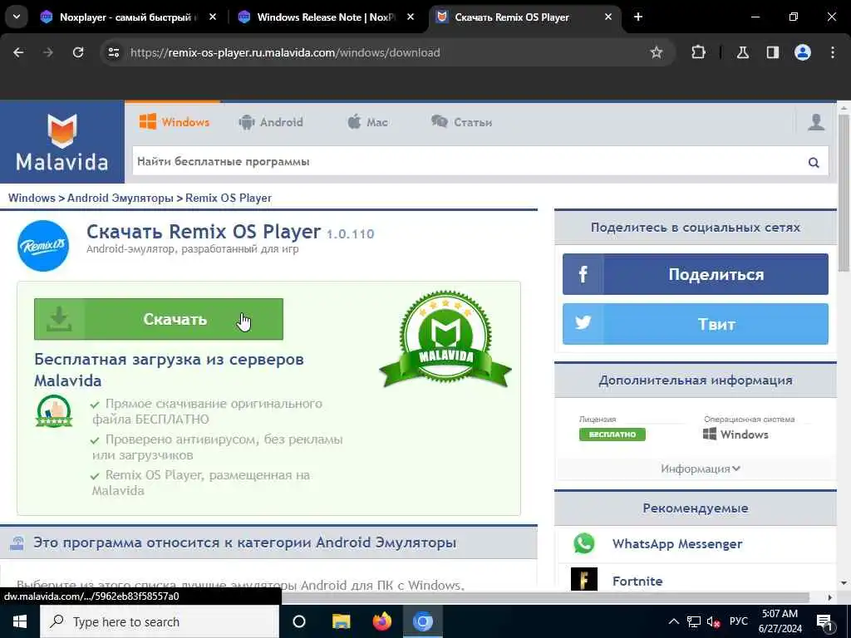Click the БЕСПЛАТНО license badge
The height and width of the screenshot is (638, 851).
point(612,434)
